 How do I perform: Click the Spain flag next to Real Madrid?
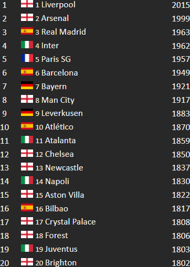click(x=27, y=31)
